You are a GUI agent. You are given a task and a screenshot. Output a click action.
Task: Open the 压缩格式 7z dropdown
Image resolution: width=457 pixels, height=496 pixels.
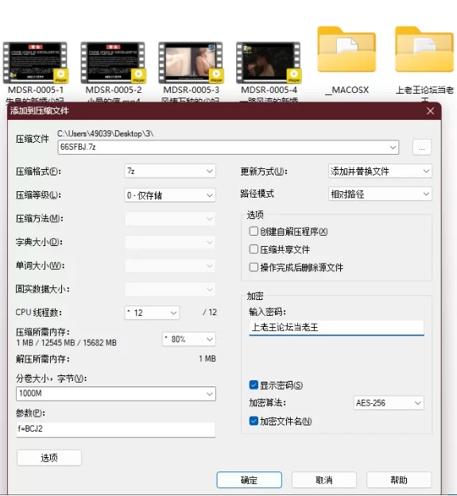point(170,171)
